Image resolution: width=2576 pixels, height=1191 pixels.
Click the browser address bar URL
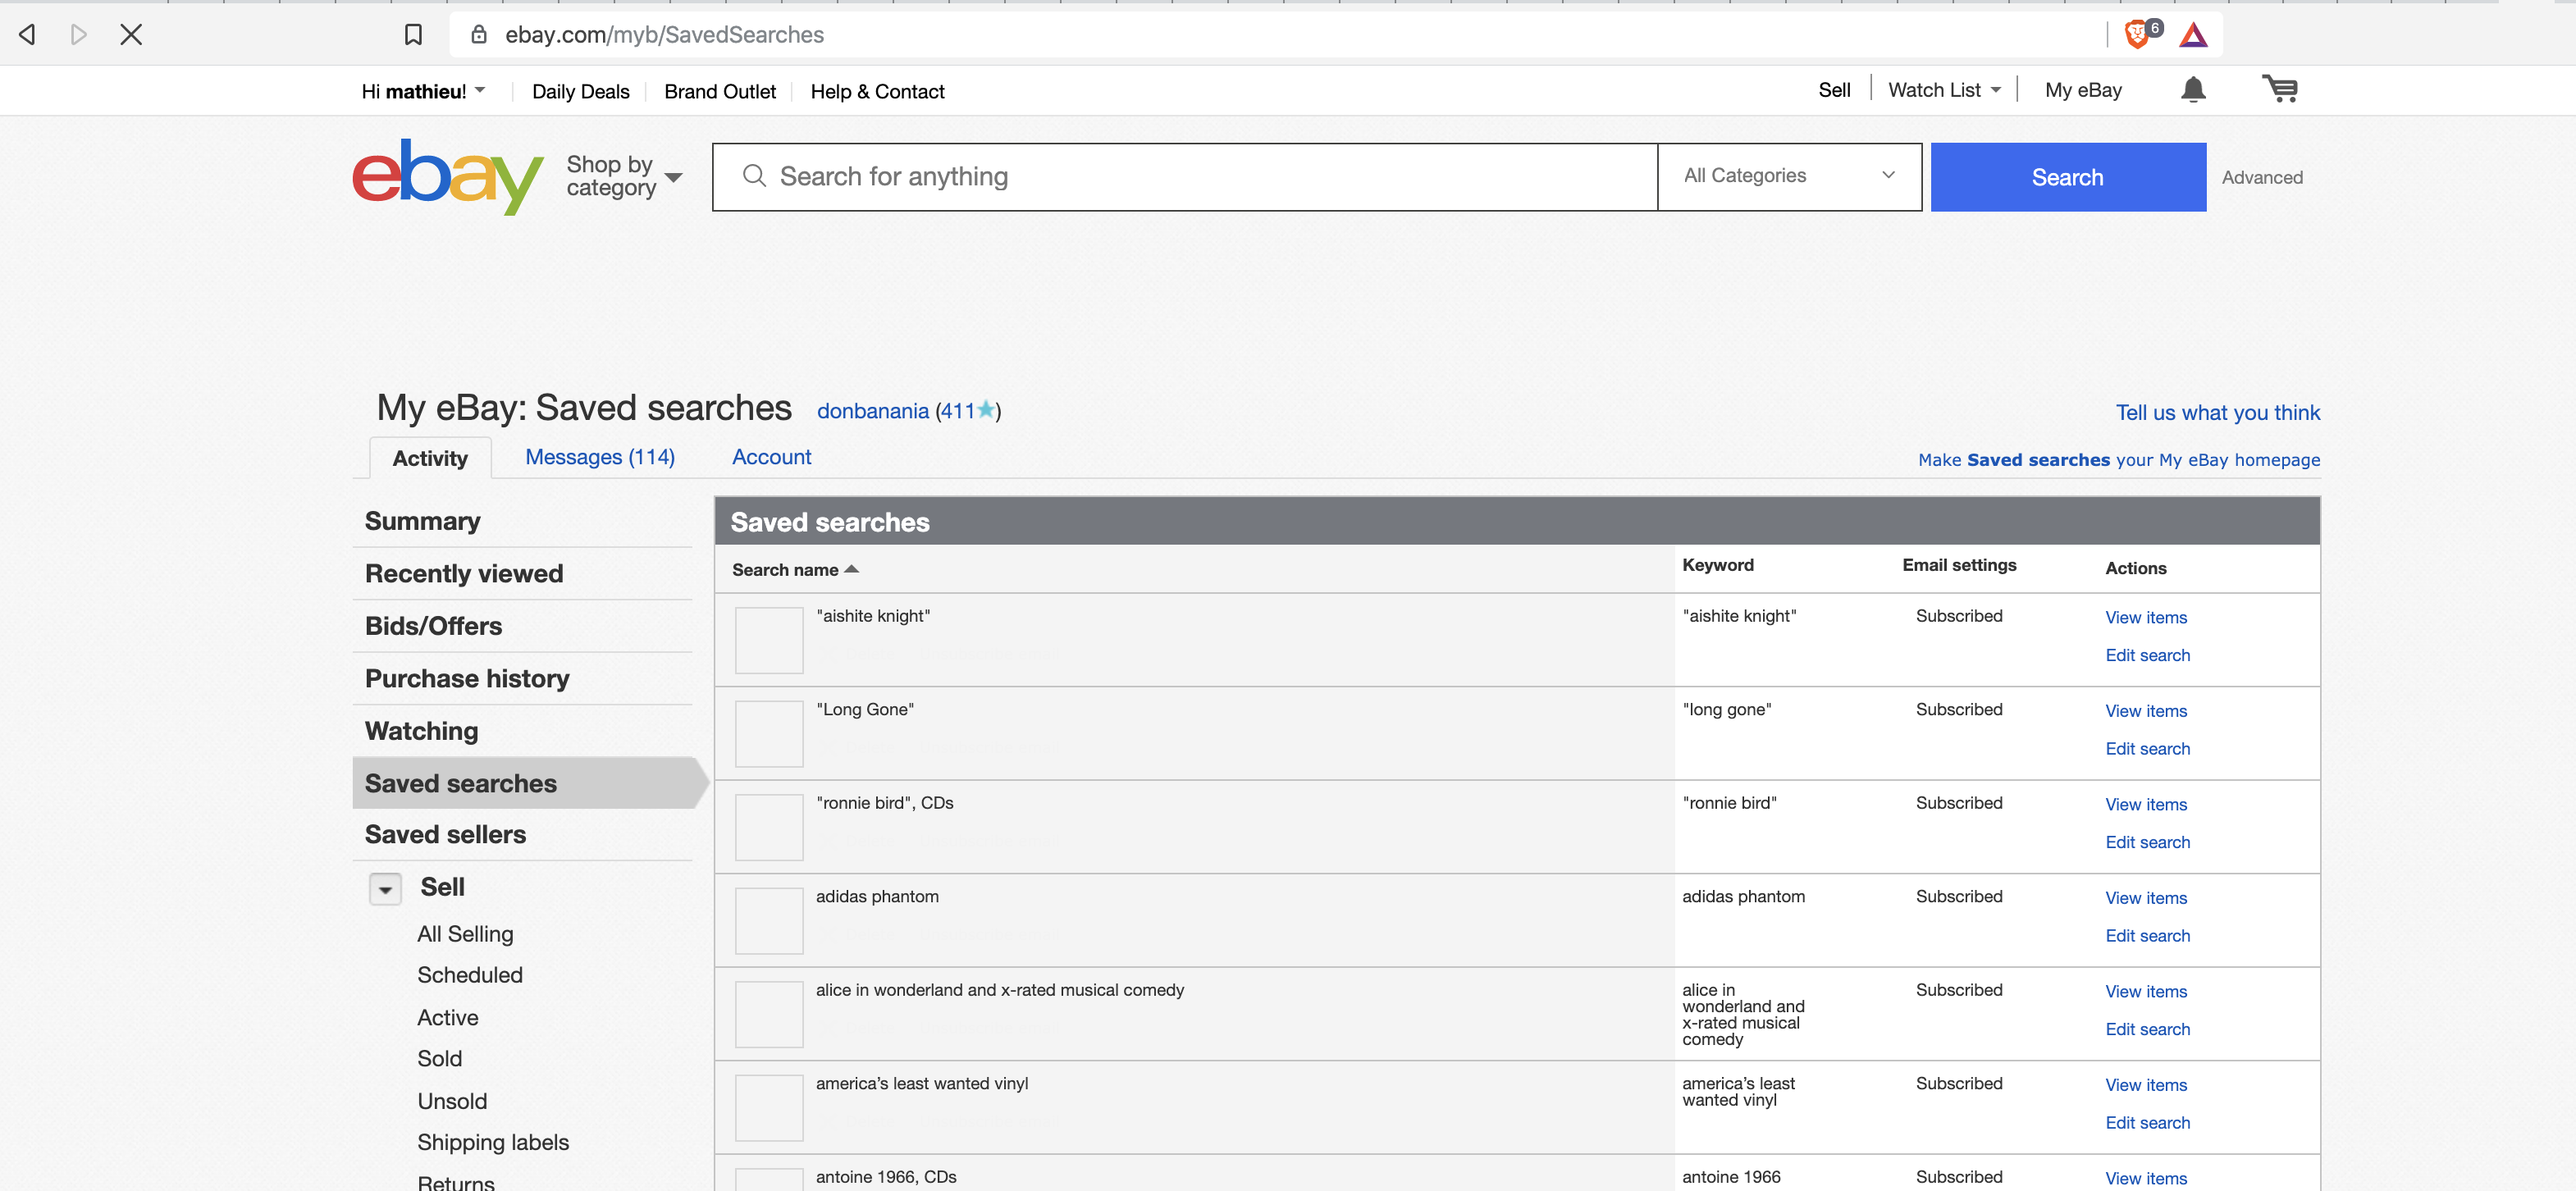[x=664, y=35]
